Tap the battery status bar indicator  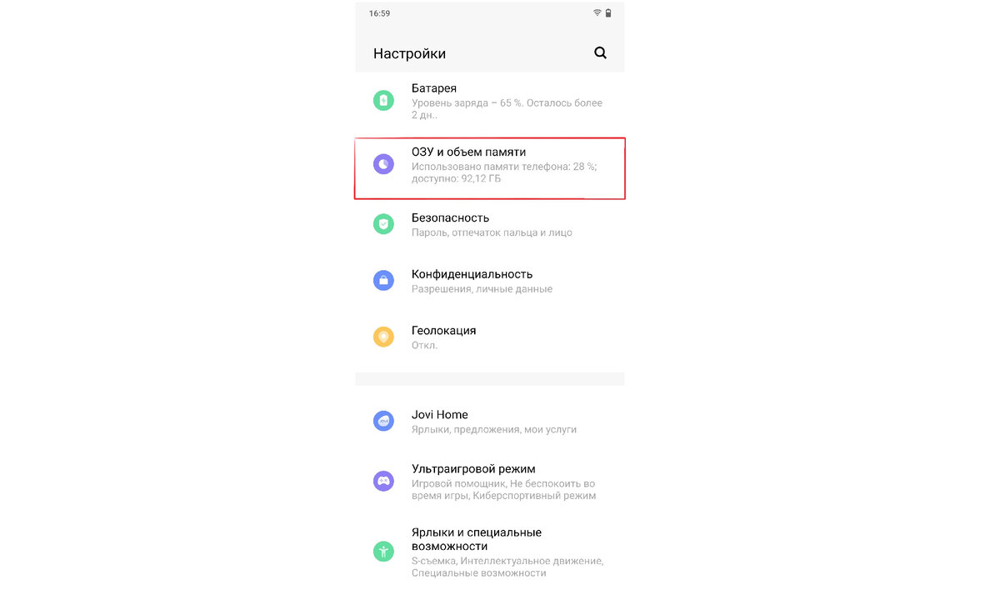pyautogui.click(x=609, y=13)
